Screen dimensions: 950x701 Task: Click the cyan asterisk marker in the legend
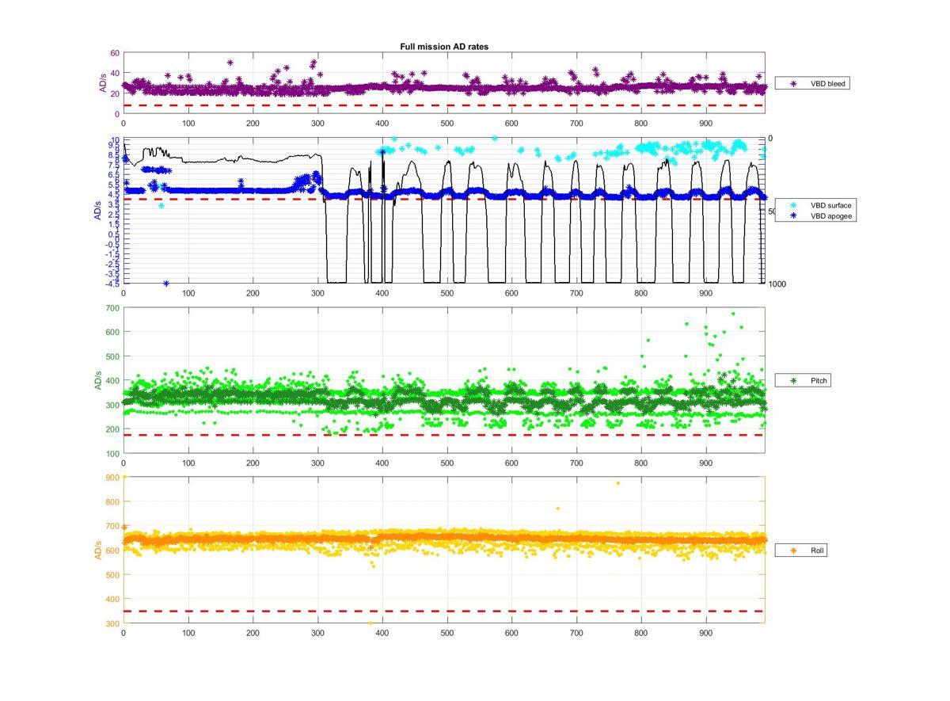[x=792, y=205]
